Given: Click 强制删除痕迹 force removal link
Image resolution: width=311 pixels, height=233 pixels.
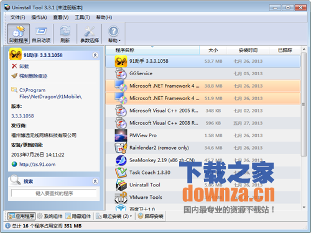Looking at the screenshot, I should [29, 76].
